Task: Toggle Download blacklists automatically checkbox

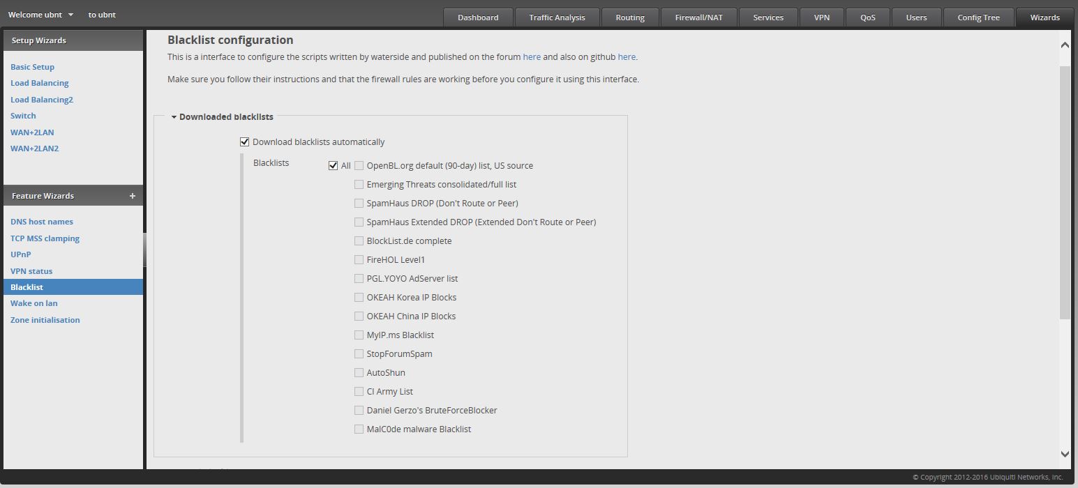Action: pos(244,142)
